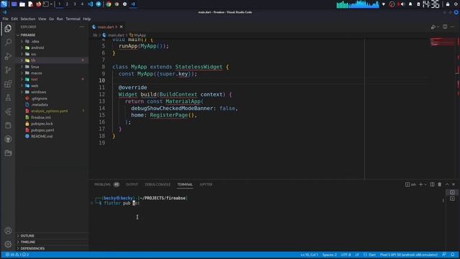Open the Explorer view in the activity bar
Viewport: 460px width, 259px height.
[8, 28]
